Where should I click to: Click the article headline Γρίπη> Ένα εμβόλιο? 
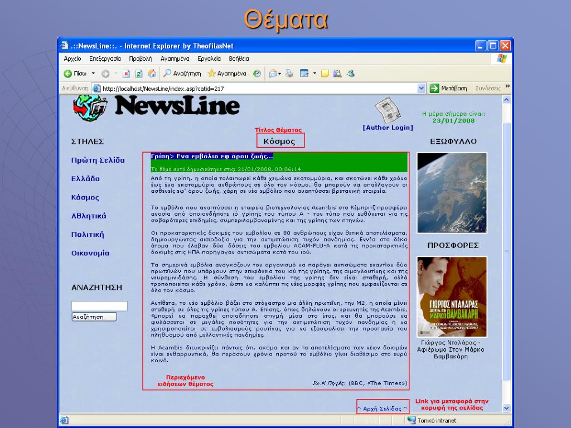[212, 157]
